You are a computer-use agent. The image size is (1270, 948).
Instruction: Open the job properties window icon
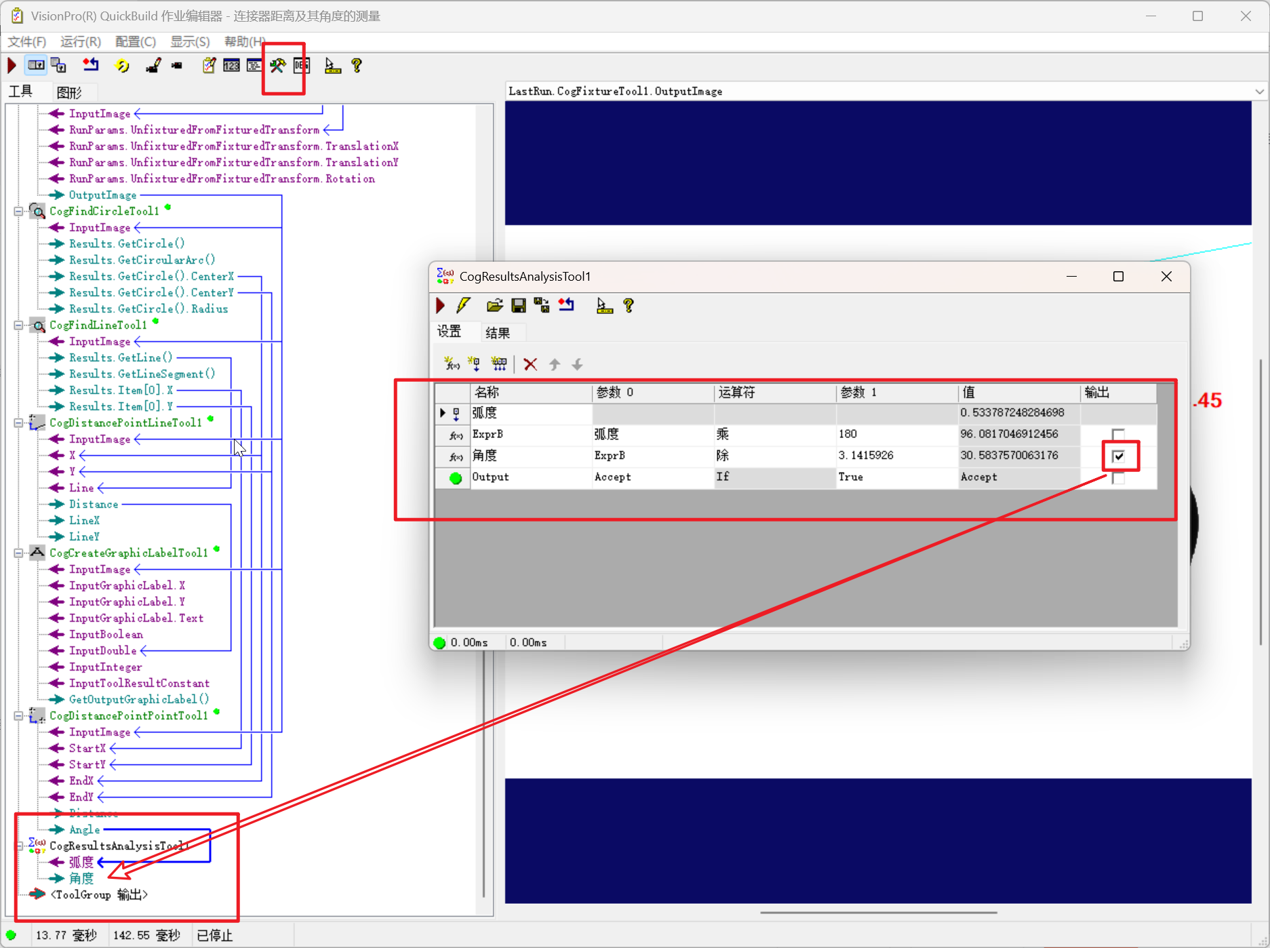tap(254, 66)
